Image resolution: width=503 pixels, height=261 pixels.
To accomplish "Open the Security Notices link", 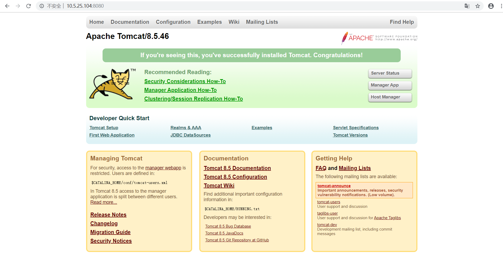I will [x=111, y=241].
